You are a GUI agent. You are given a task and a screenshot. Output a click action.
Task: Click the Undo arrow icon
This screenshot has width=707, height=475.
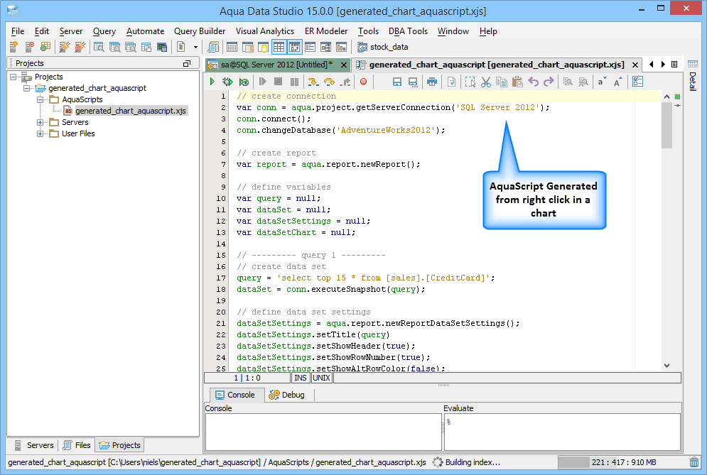(x=534, y=82)
